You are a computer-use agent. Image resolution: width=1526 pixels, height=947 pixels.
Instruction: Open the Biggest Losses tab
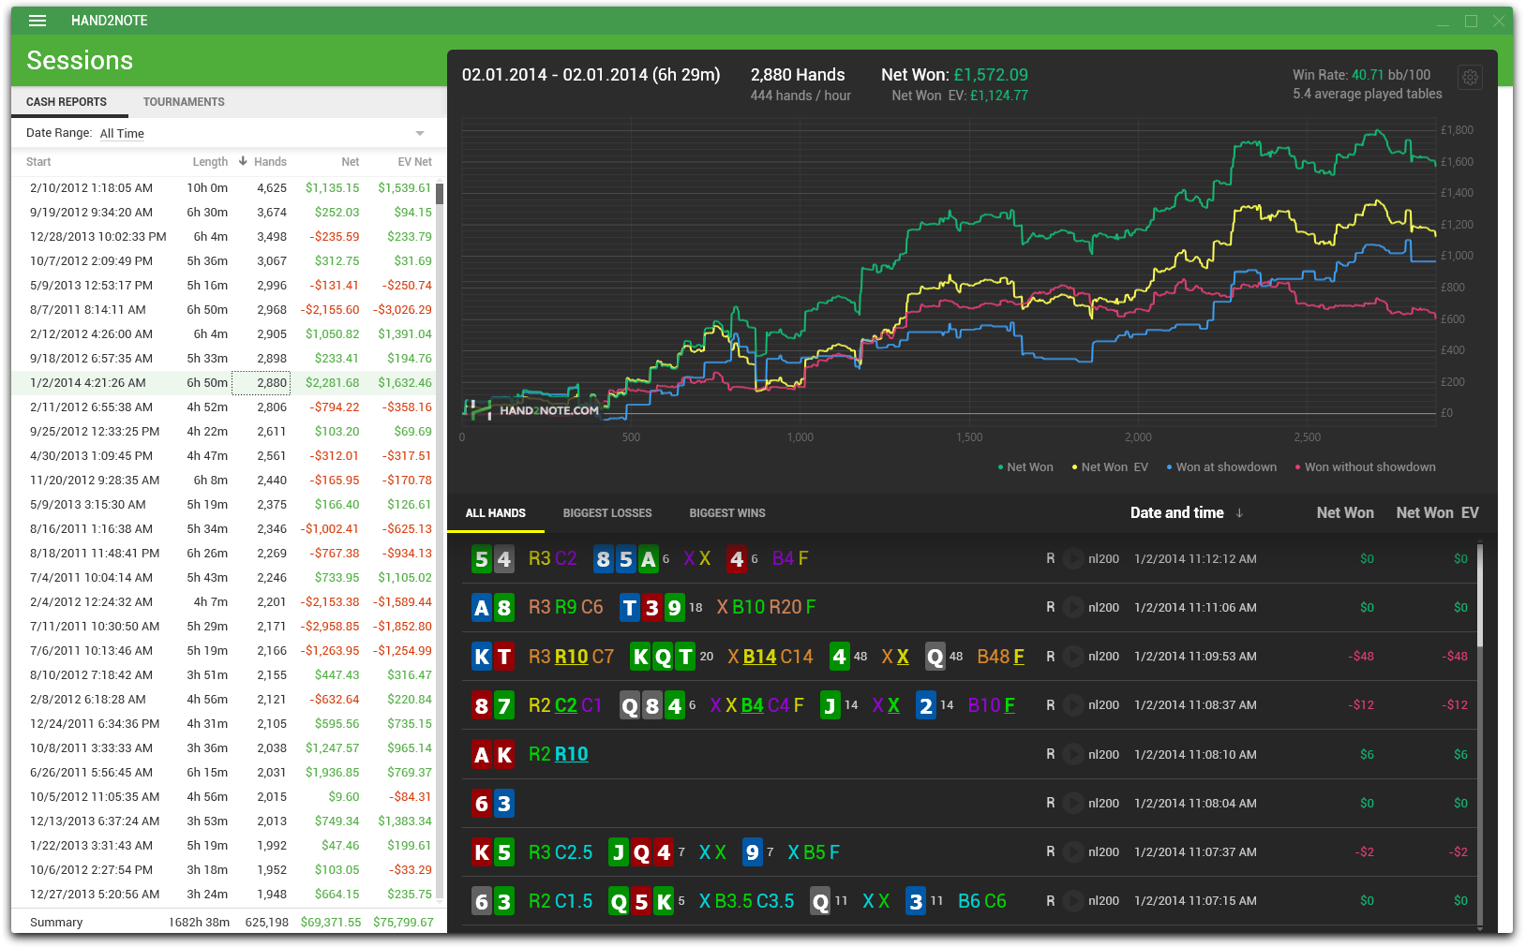607,513
